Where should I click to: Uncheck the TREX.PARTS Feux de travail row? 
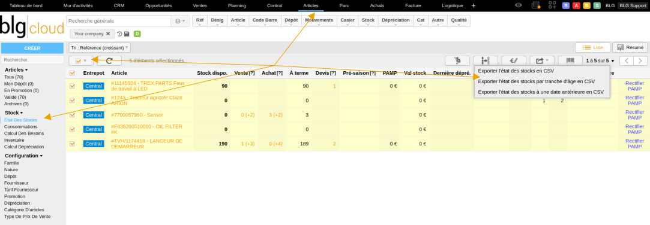(72, 86)
